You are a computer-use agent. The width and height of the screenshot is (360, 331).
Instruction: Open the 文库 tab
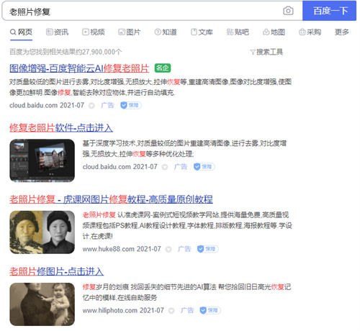(202, 32)
